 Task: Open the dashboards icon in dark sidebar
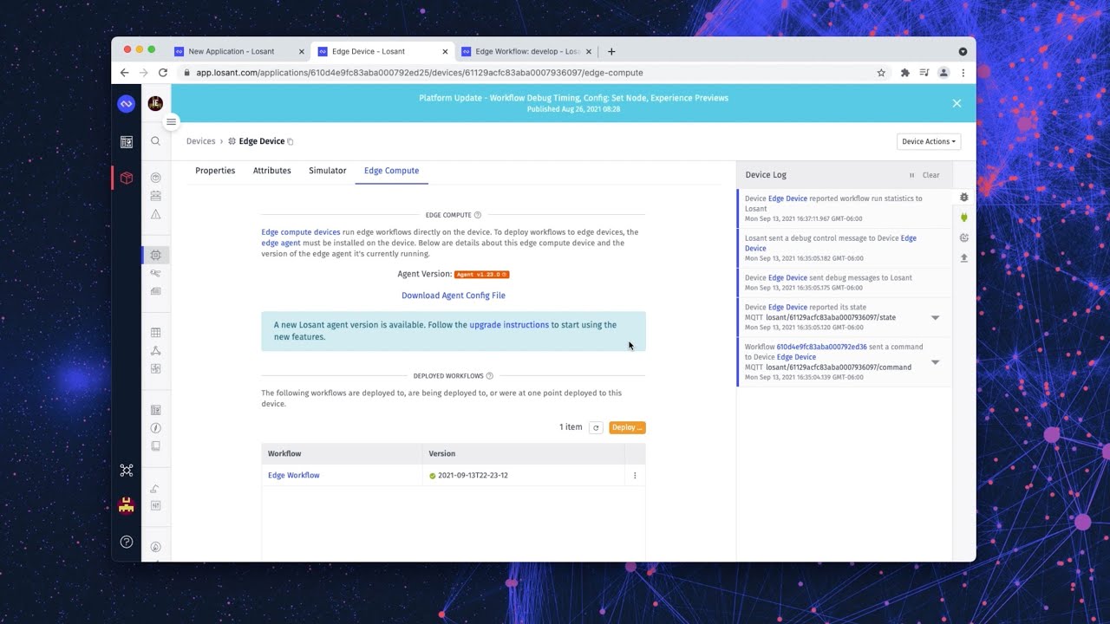(x=126, y=142)
